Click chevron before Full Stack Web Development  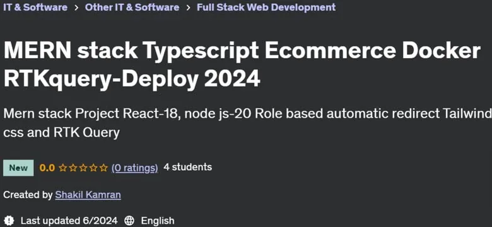188,8
